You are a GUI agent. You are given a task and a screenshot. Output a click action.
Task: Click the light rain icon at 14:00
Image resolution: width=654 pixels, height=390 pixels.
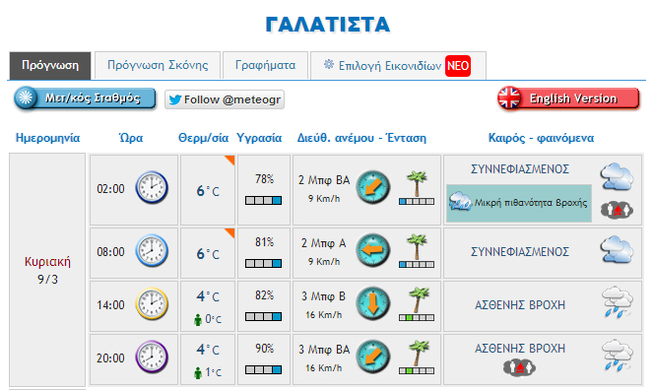[x=617, y=302]
